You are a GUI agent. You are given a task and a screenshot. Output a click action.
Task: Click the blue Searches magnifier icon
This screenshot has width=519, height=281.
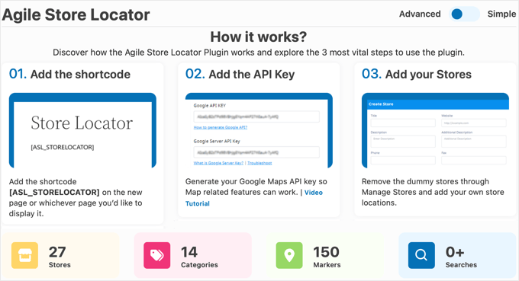pyautogui.click(x=421, y=255)
